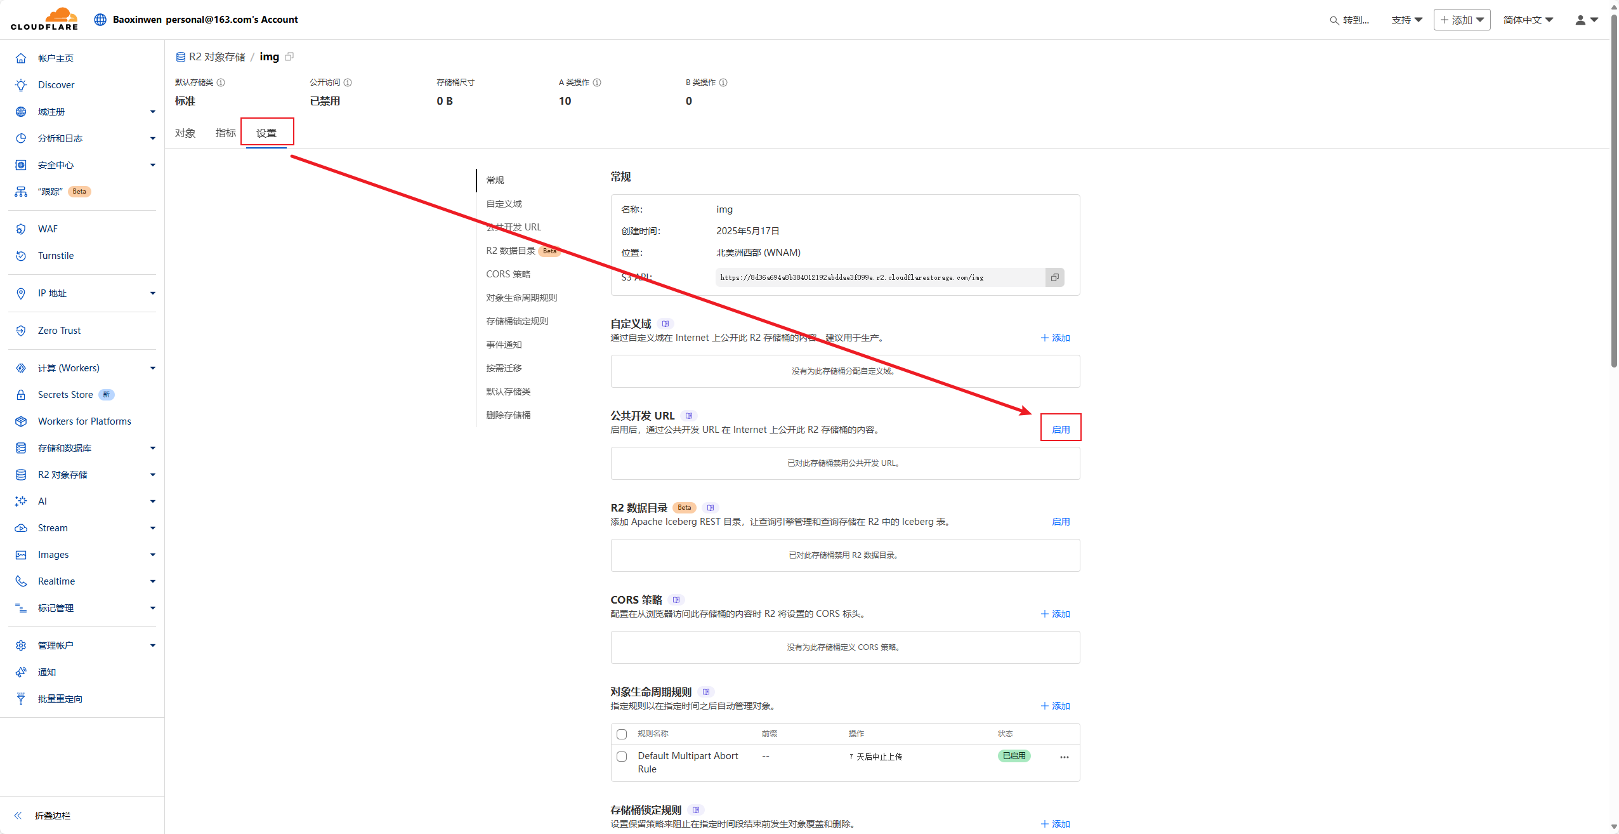This screenshot has width=1619, height=834.
Task: Jump to 删除存储桶 in settings nav
Action: [x=508, y=415]
